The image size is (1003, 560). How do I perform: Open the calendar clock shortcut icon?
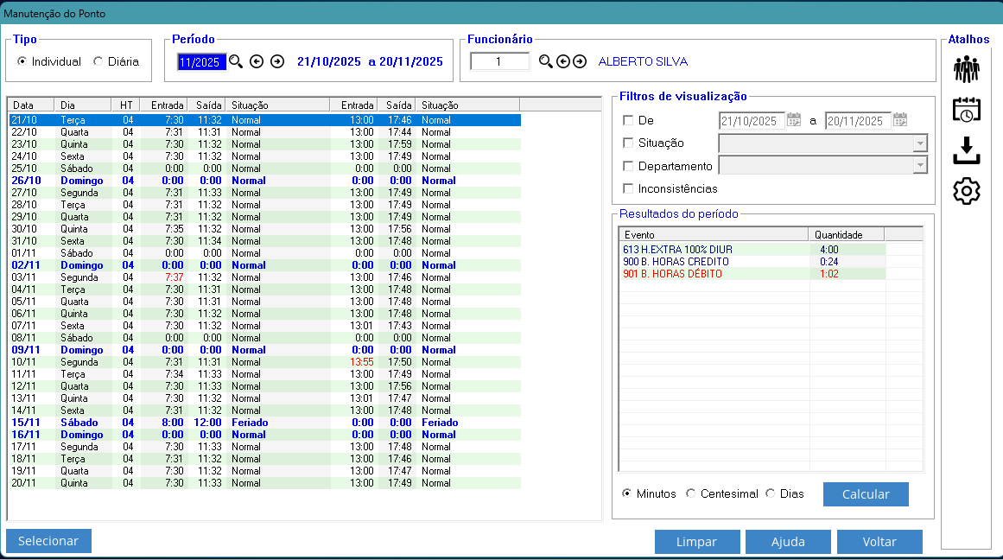(966, 110)
